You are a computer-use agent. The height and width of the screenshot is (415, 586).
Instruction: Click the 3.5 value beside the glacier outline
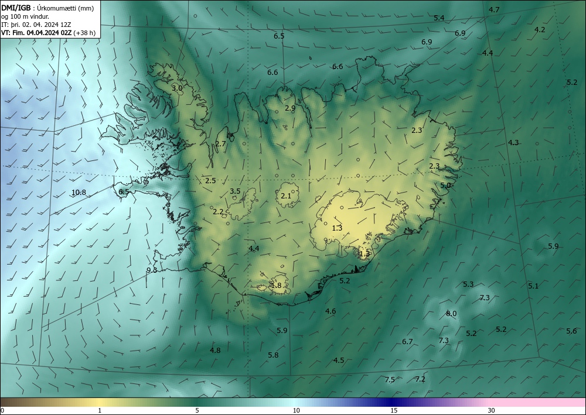[x=235, y=191]
